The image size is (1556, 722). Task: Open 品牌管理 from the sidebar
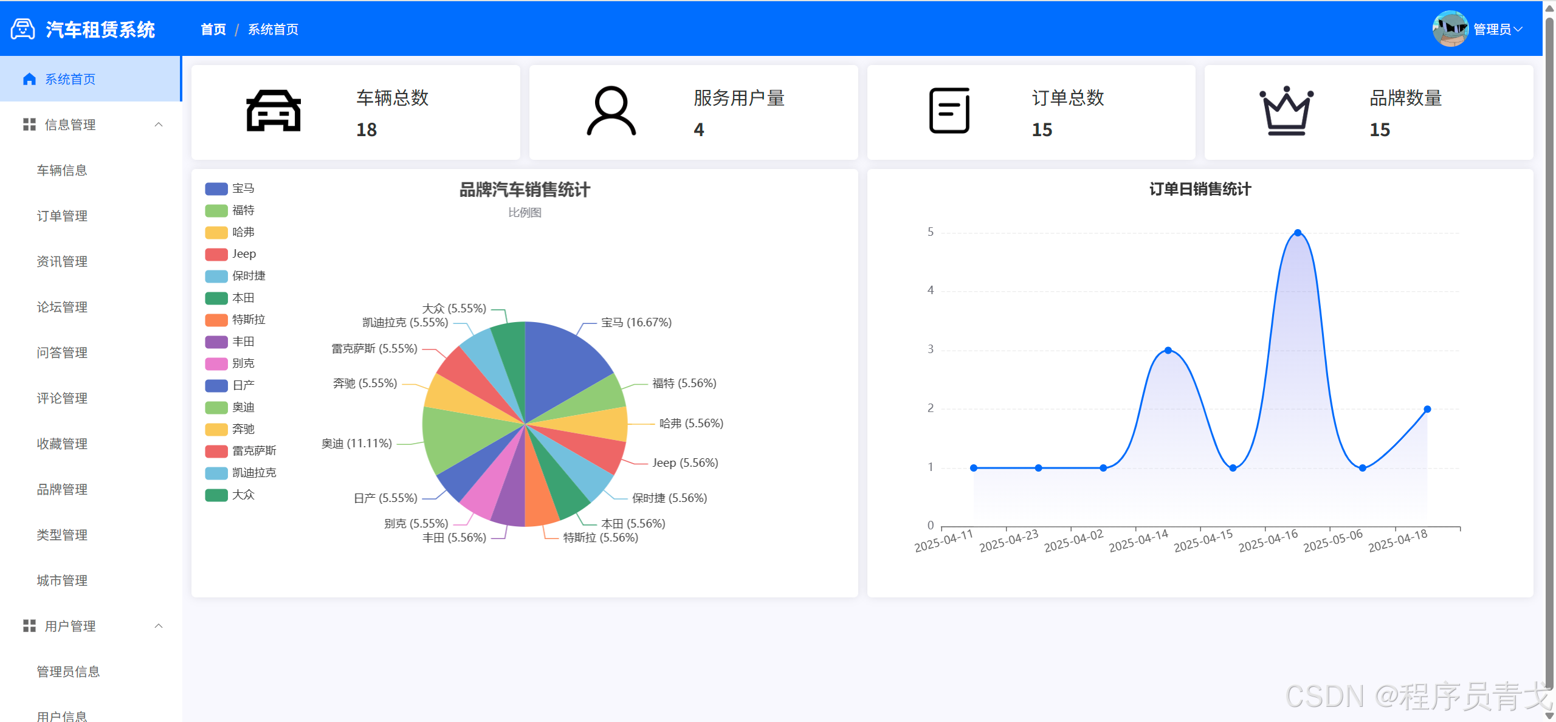click(61, 489)
